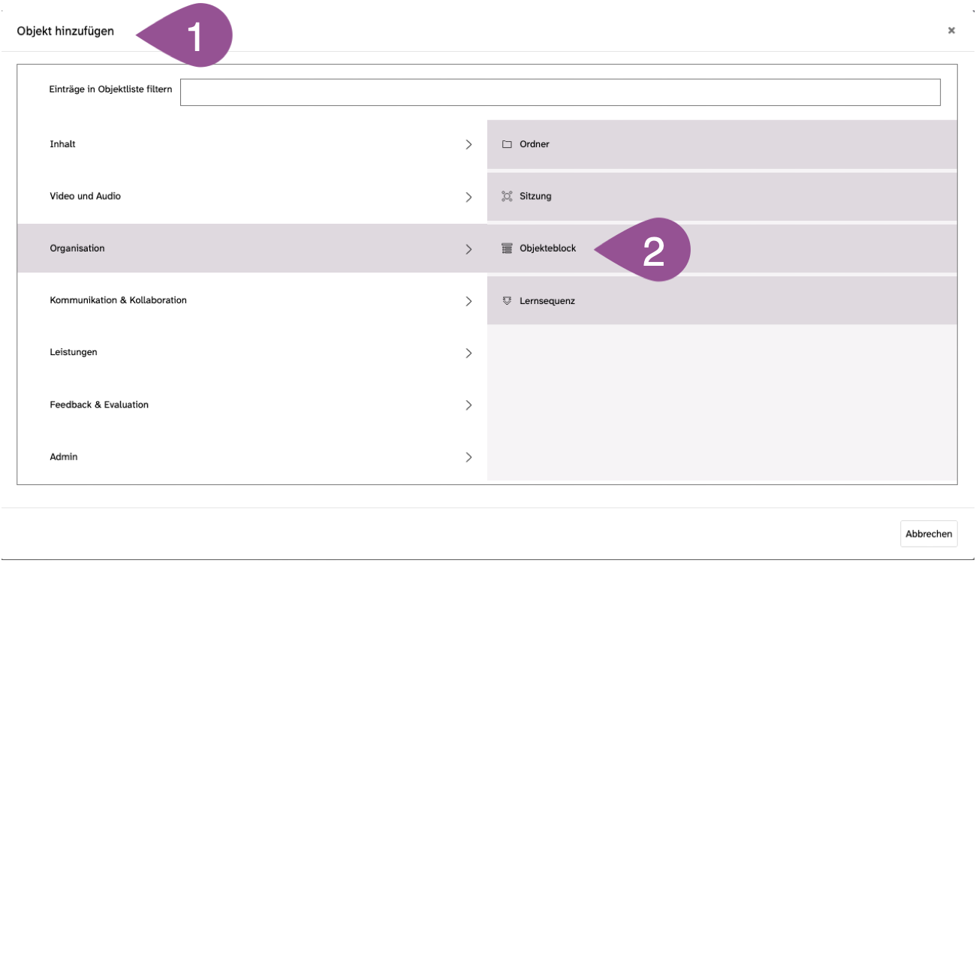Expand the Admin chevron

tap(468, 457)
